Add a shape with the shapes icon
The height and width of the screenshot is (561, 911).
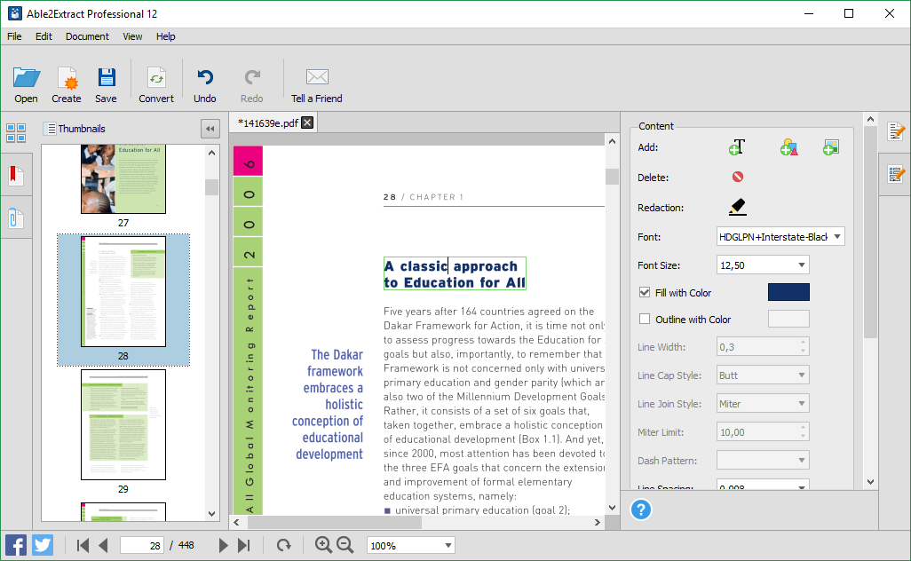point(788,147)
